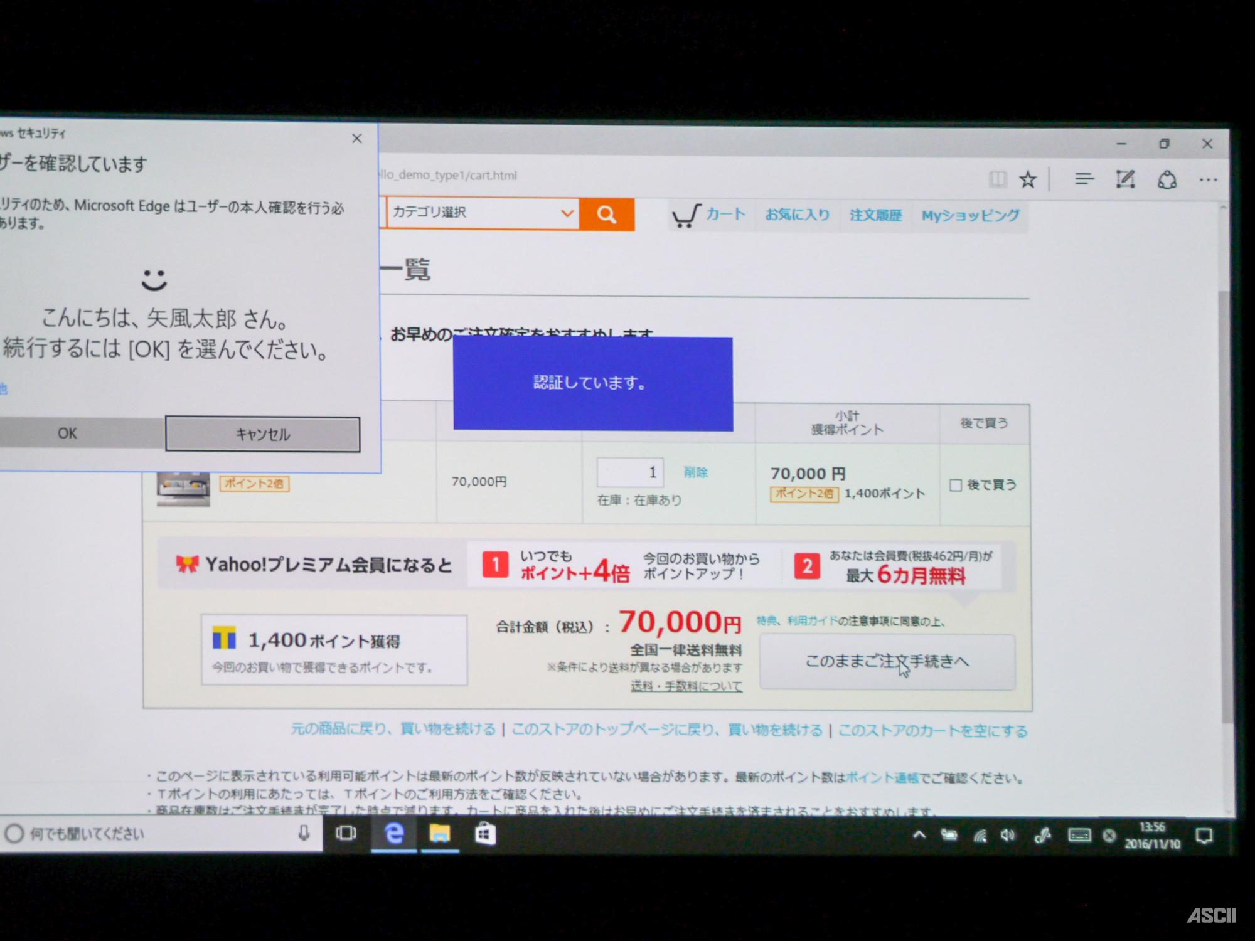Click the Cortana microphone icon
The image size is (1255, 941).
click(x=304, y=833)
